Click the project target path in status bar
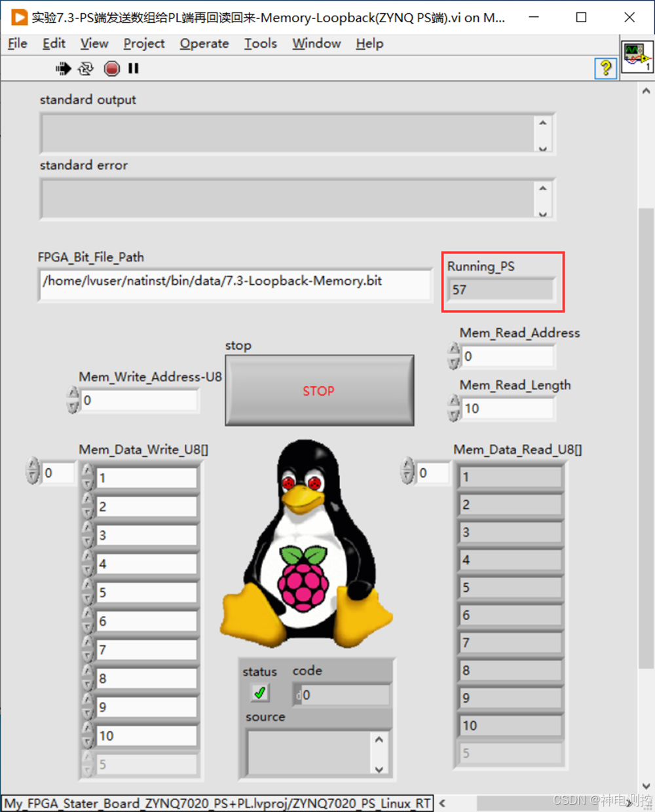This screenshot has width=655, height=812. pyautogui.click(x=217, y=803)
